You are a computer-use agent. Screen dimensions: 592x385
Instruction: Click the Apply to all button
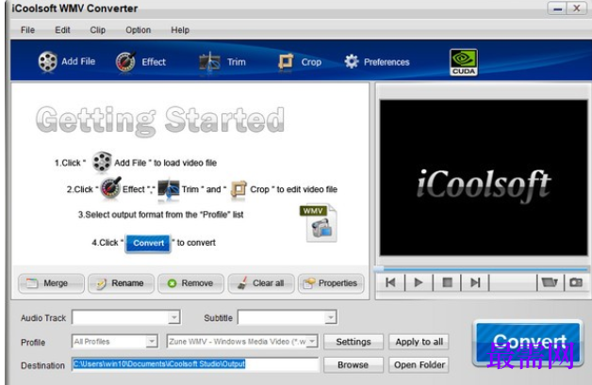[x=419, y=342]
